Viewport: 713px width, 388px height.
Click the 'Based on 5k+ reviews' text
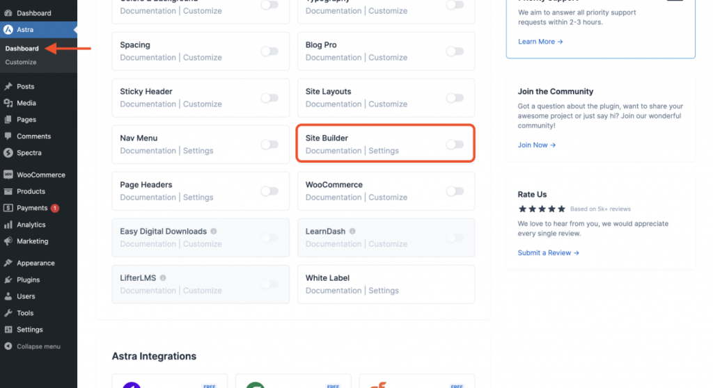click(x=600, y=209)
